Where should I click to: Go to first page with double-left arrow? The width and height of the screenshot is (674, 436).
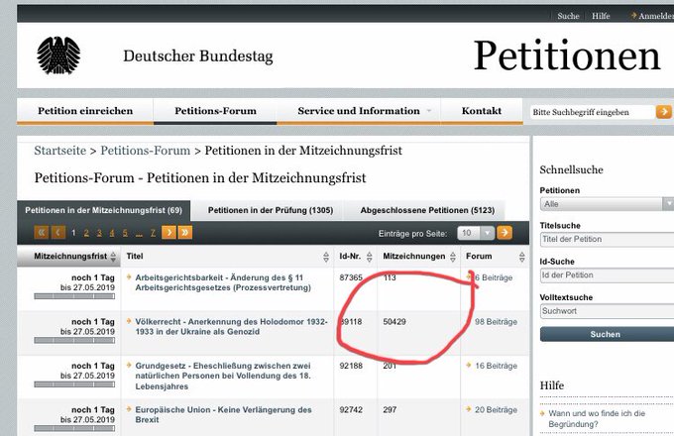click(x=42, y=233)
